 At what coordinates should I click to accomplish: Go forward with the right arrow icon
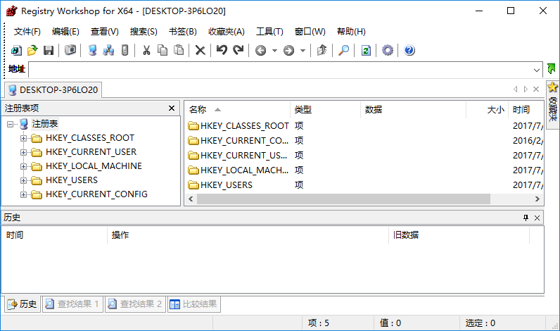tap(289, 51)
